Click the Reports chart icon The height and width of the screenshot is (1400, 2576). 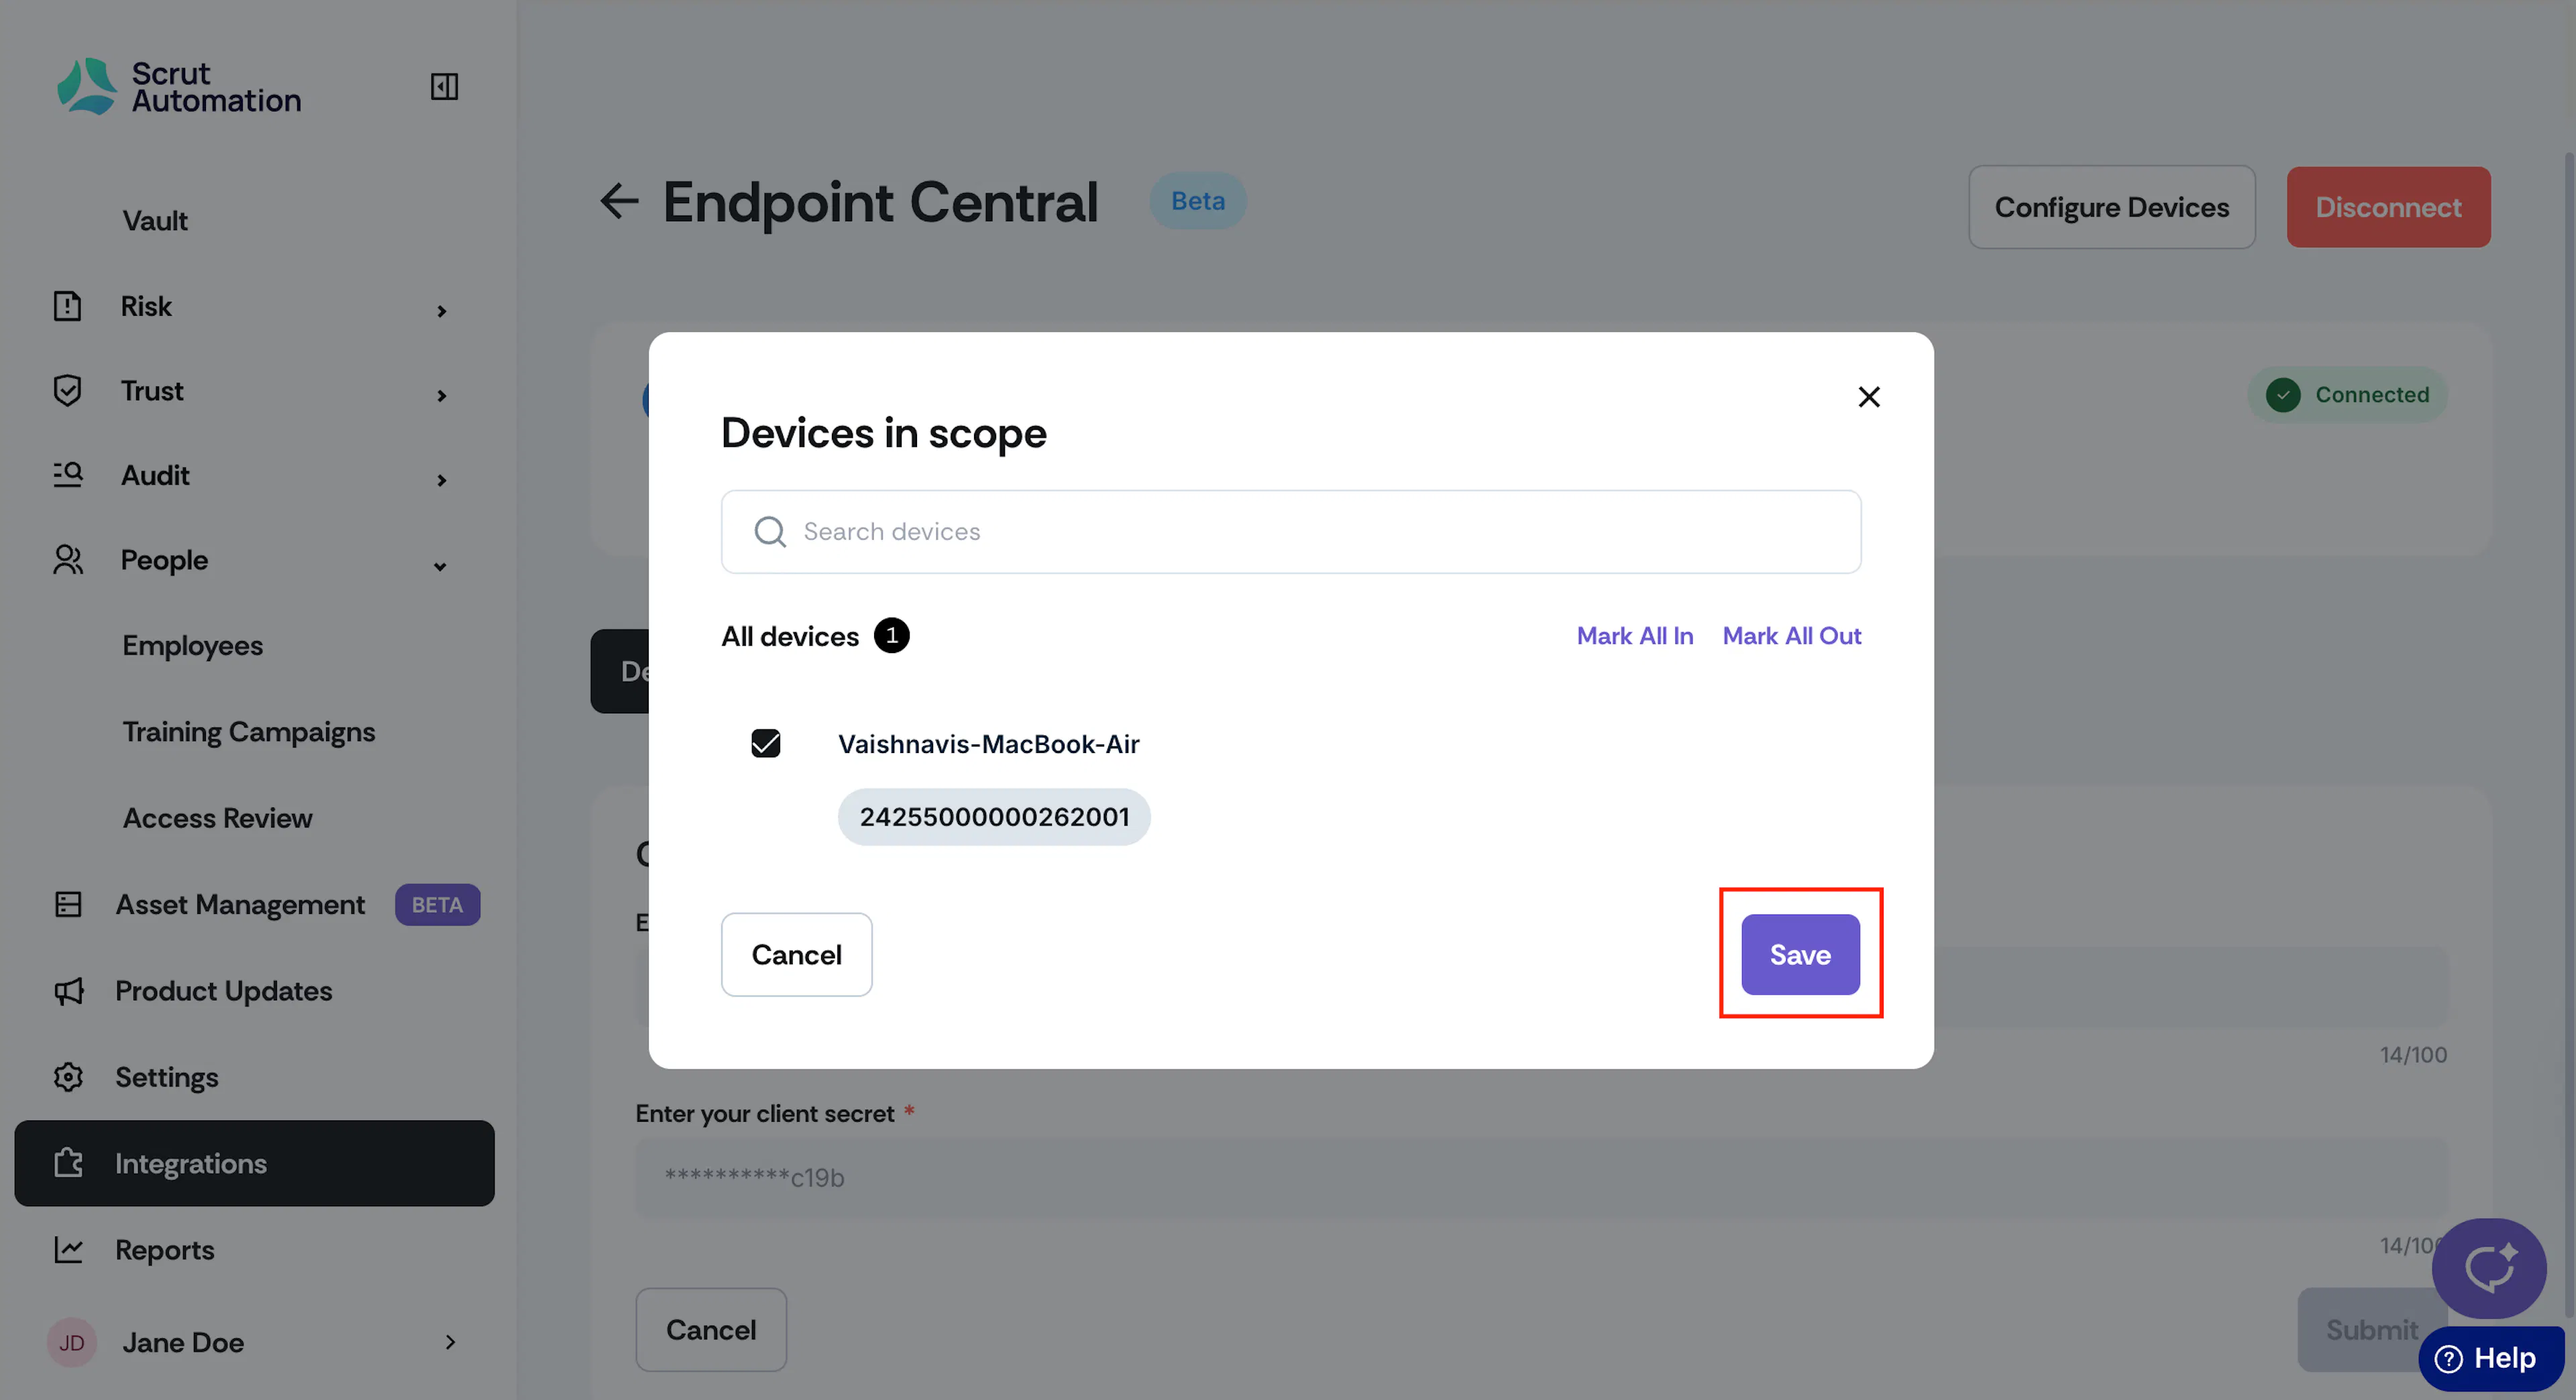pyautogui.click(x=68, y=1249)
